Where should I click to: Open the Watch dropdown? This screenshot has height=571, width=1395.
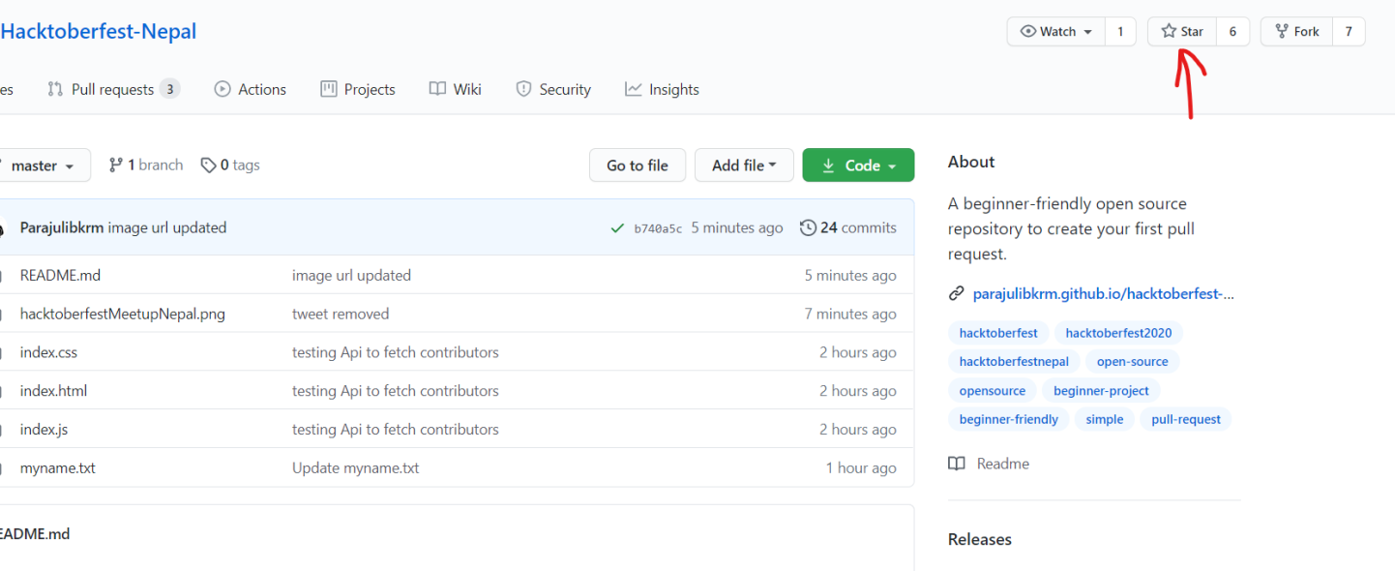pyautogui.click(x=1056, y=32)
